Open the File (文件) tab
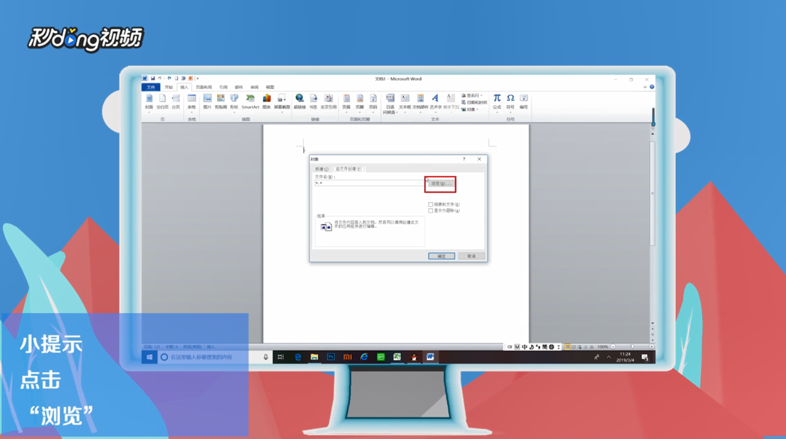Image resolution: width=786 pixels, height=439 pixels. 151,87
